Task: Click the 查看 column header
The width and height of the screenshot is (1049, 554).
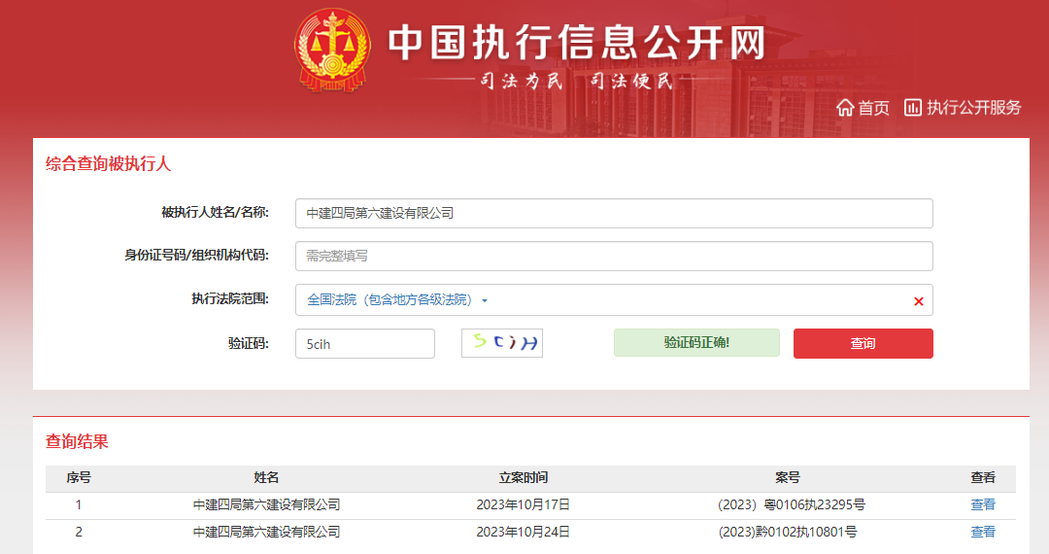Action: pyautogui.click(x=983, y=478)
